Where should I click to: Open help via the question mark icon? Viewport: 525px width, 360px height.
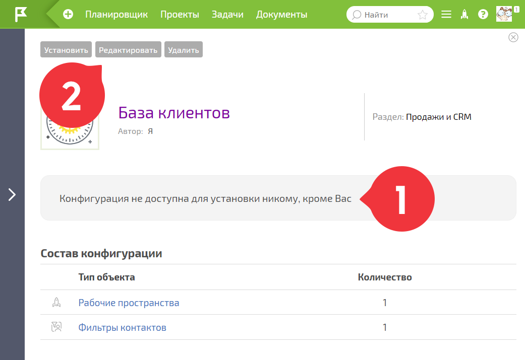(483, 15)
